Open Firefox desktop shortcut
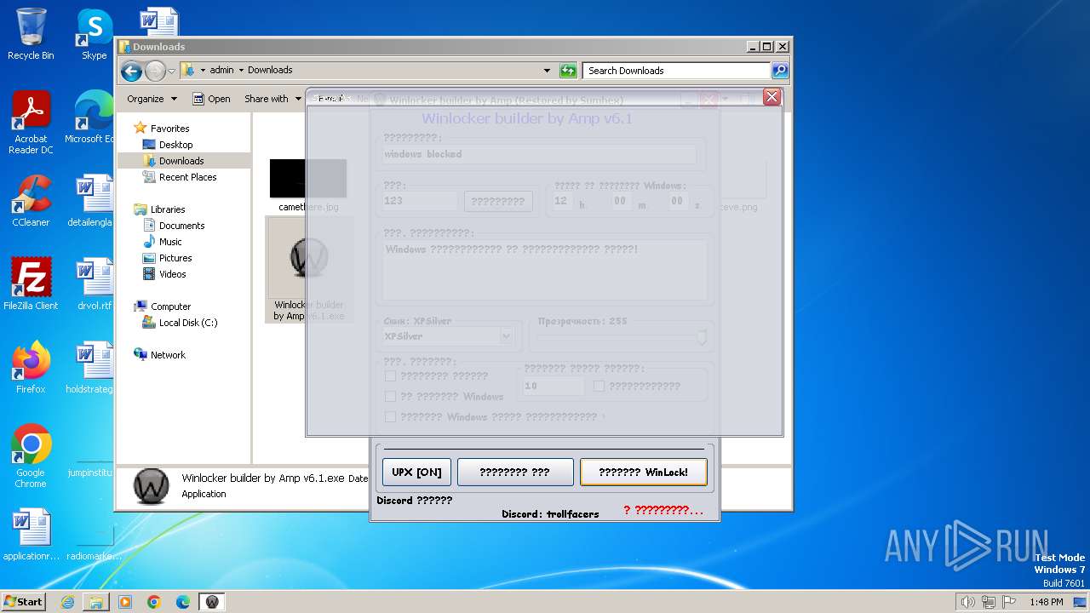Viewport: 1090px width, 613px height. pyautogui.click(x=31, y=368)
